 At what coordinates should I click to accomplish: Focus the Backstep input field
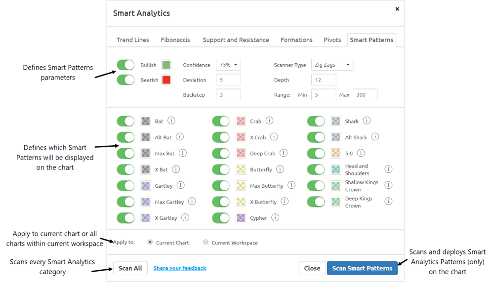(x=228, y=94)
